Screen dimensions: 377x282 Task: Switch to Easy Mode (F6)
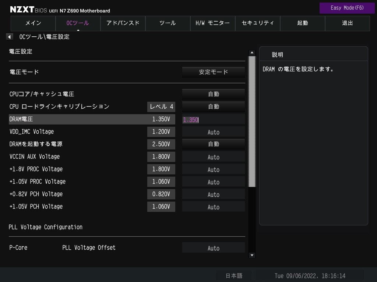(347, 8)
